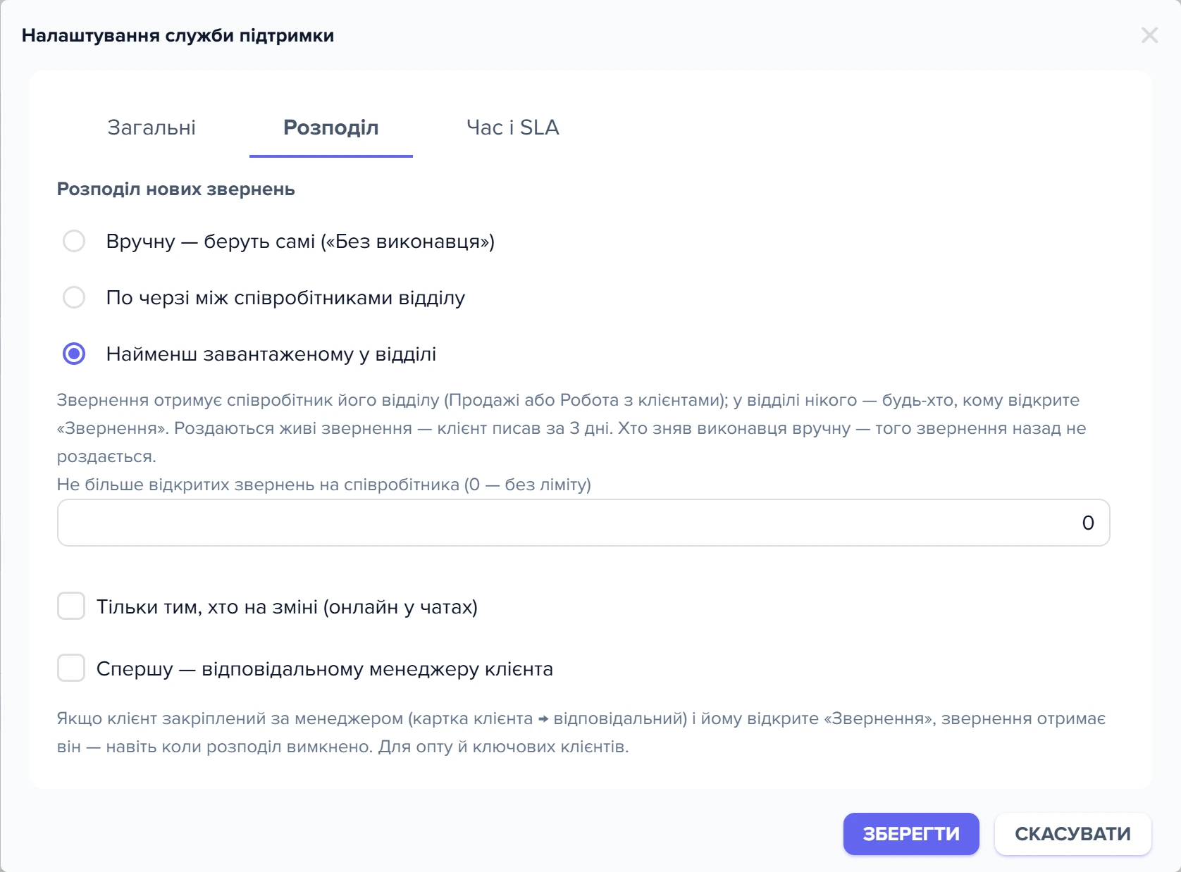The image size is (1181, 872).
Task: Click the dialog title Налаштування служби підтримки
Action: click(178, 35)
